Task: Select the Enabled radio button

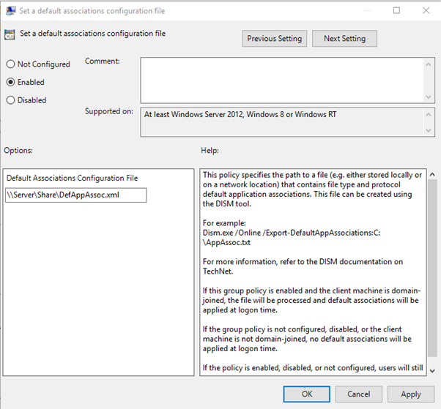Action: (11, 82)
